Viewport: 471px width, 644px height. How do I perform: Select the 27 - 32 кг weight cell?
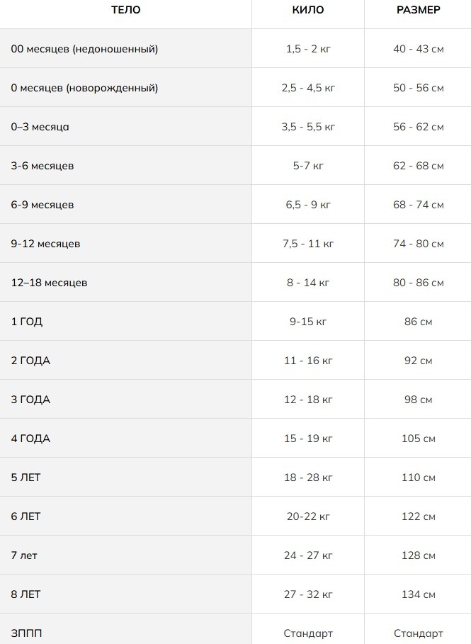click(308, 594)
